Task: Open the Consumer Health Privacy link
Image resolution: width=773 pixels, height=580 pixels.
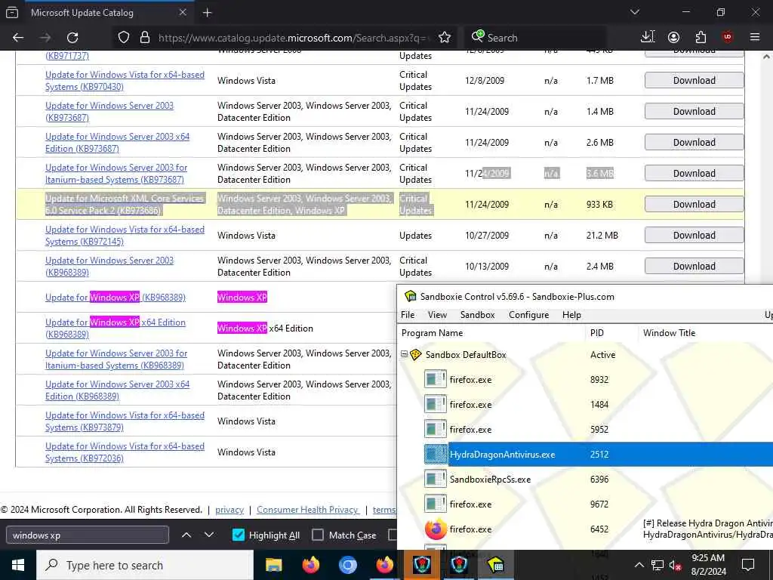Action: (x=308, y=510)
